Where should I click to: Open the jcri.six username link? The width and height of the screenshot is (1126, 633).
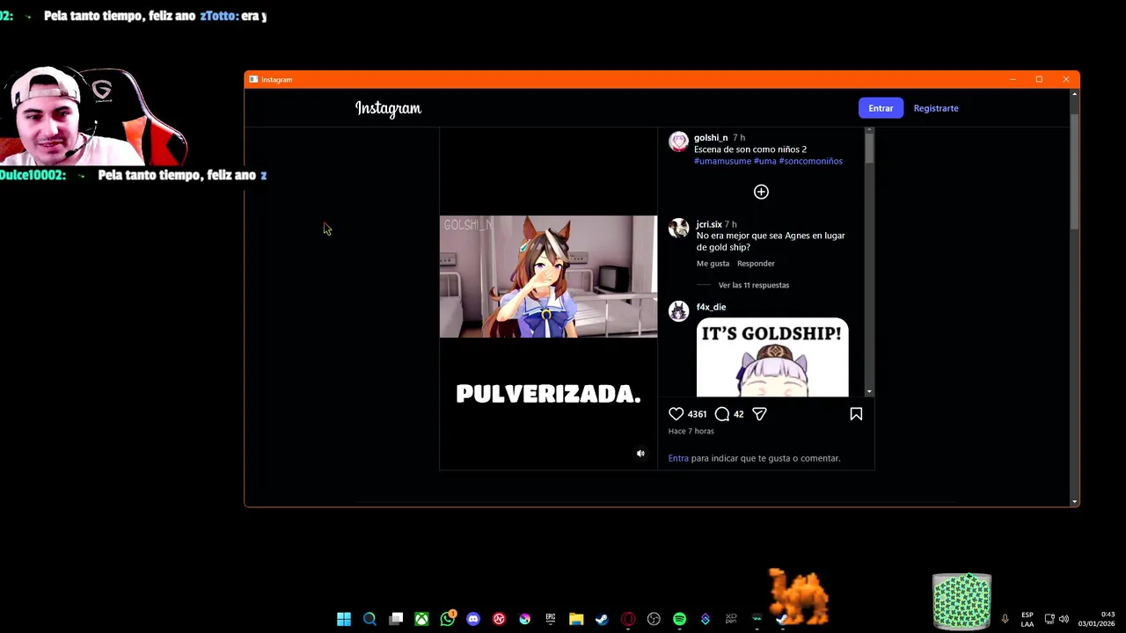709,224
